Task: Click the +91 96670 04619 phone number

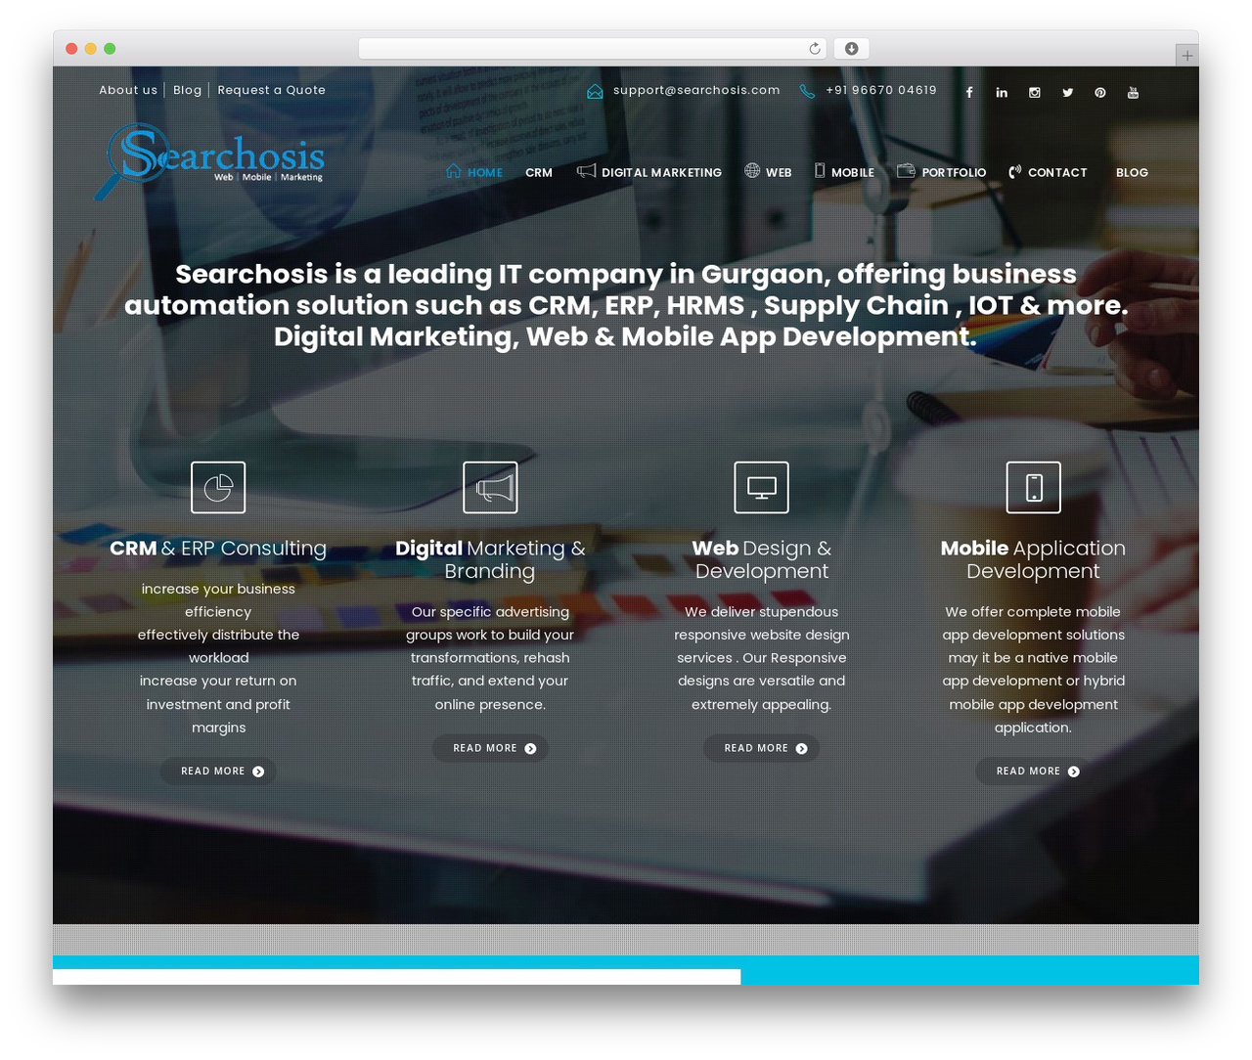Action: [x=880, y=90]
